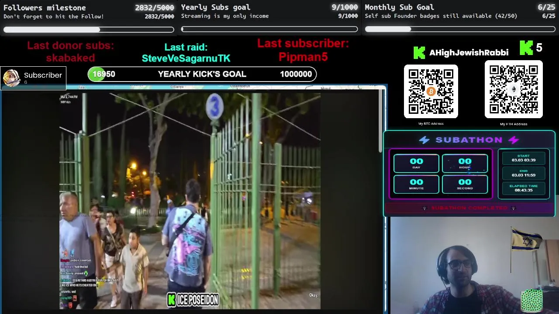Click the Kick icon next to ICE POSEIDON
This screenshot has width=559, height=314.
click(x=172, y=300)
